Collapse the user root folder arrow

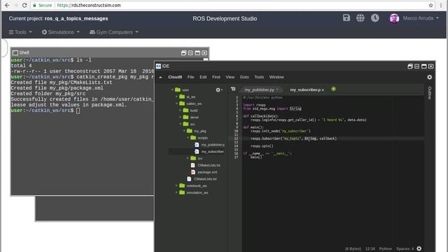pos(172,90)
